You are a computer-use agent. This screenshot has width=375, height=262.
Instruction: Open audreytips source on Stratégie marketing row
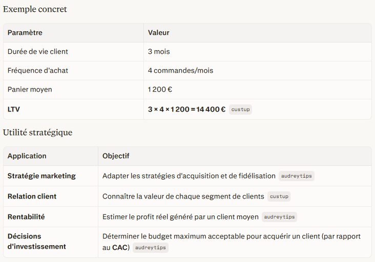click(x=296, y=176)
